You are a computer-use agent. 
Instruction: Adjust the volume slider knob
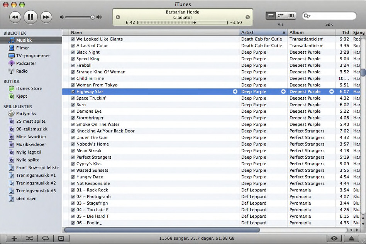pos(93,17)
